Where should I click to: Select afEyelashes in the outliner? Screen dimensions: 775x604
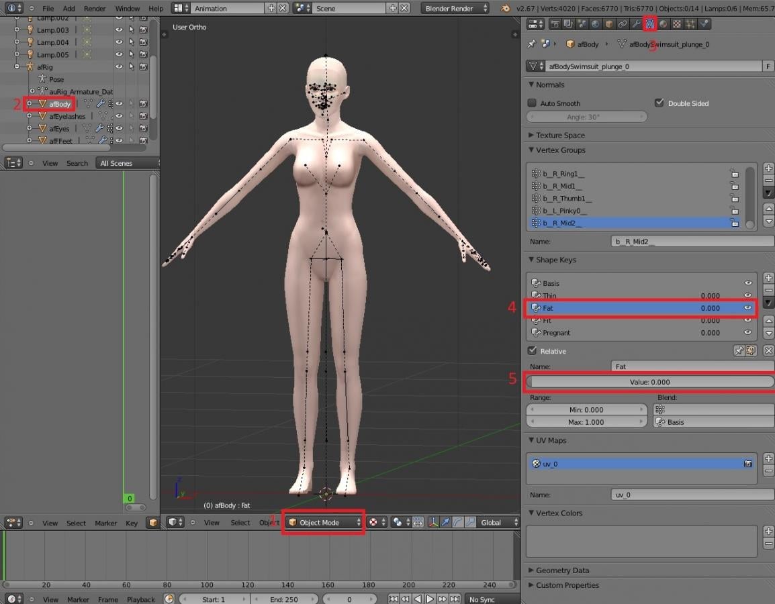click(67, 117)
